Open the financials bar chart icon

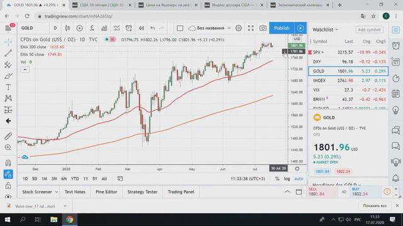click(x=104, y=28)
